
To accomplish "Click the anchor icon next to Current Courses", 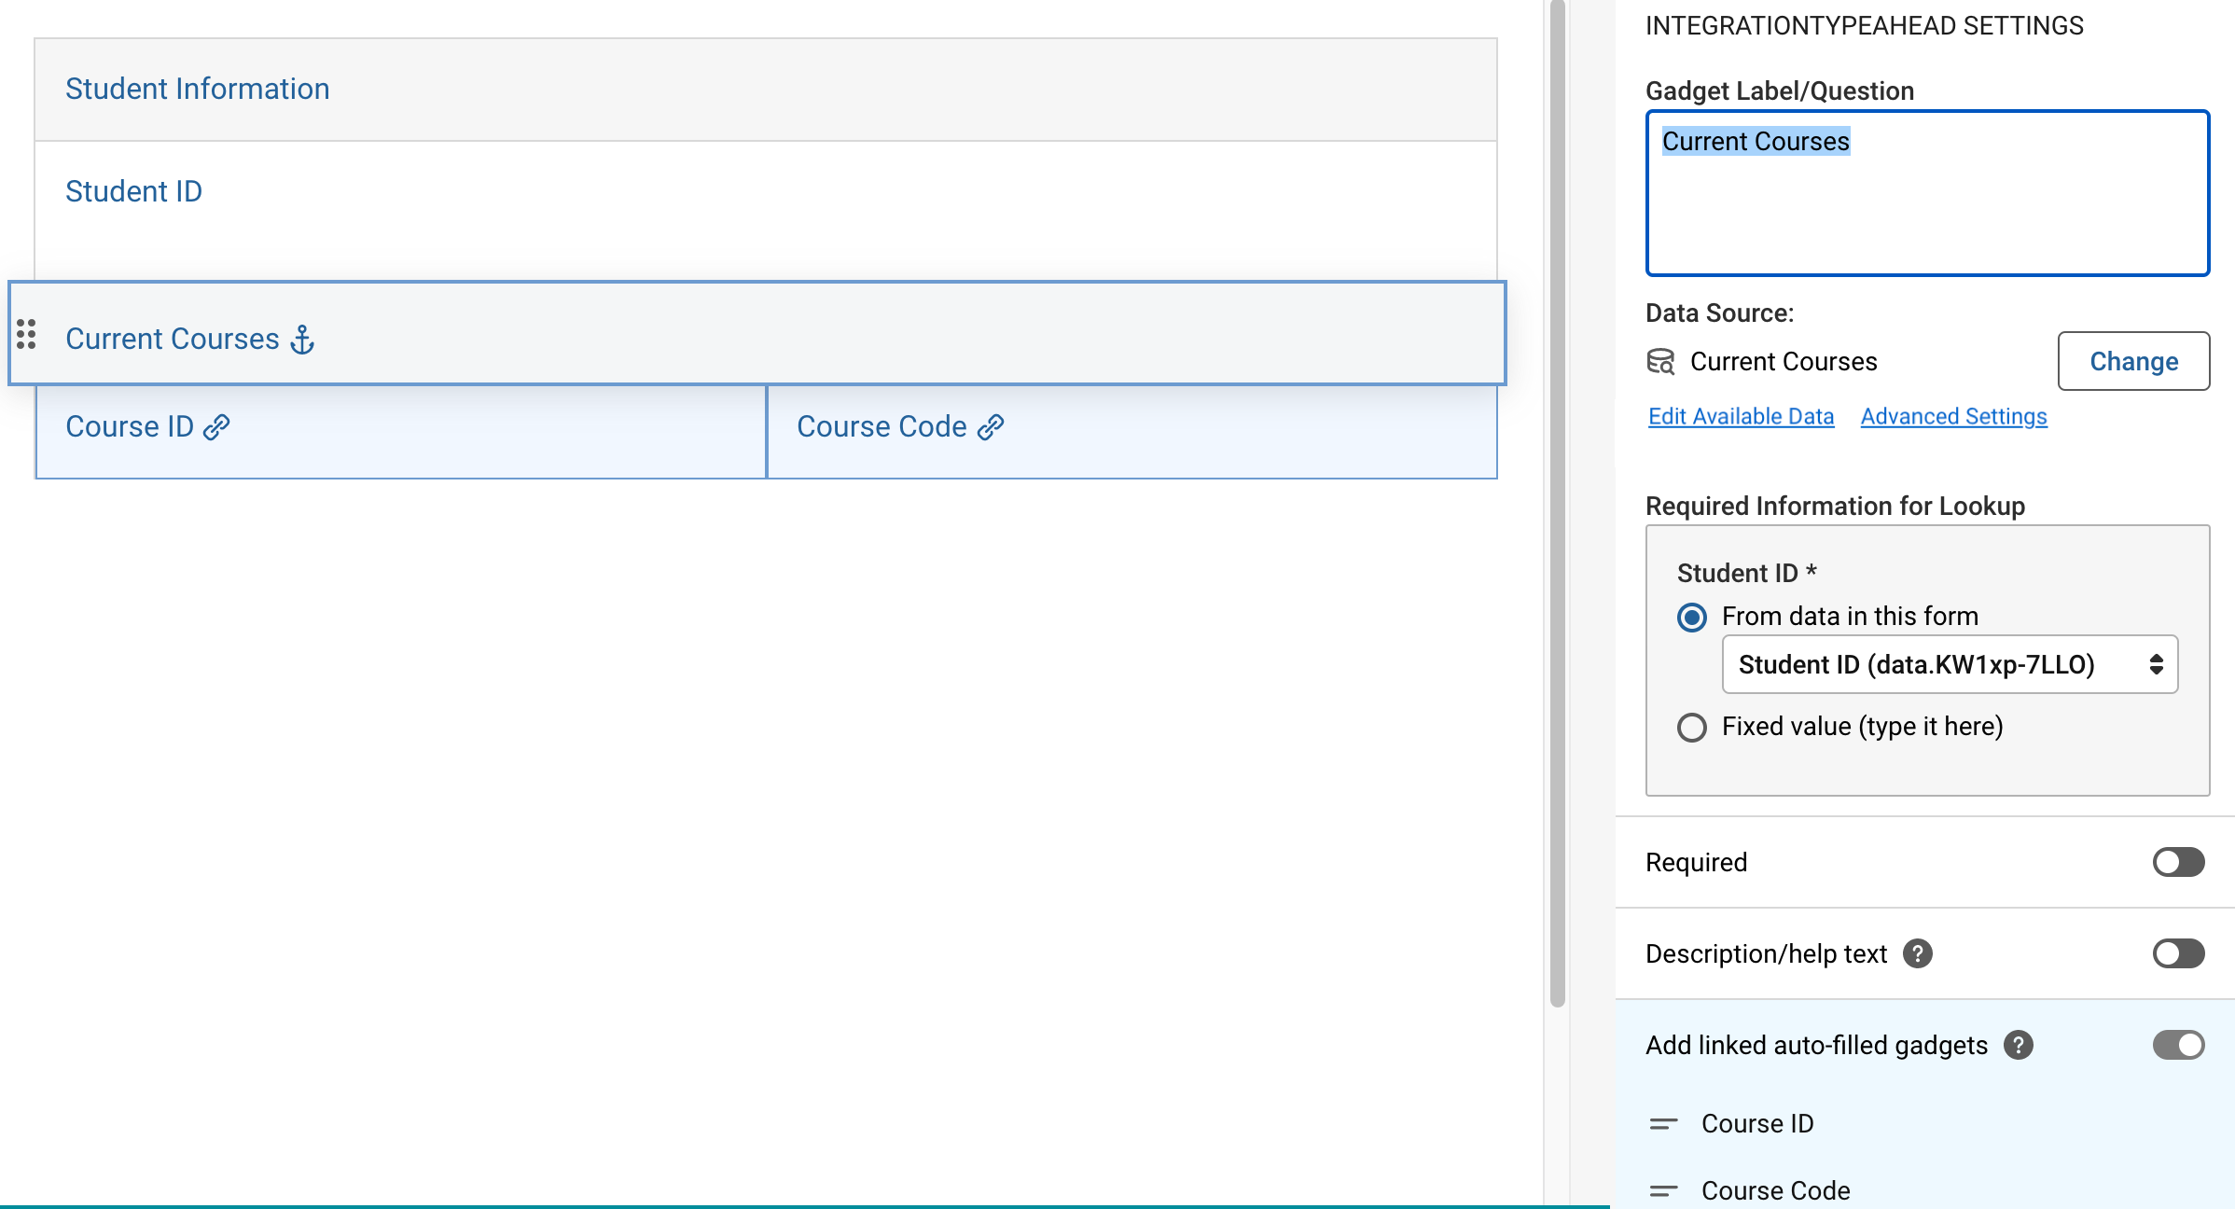I will pyautogui.click(x=302, y=340).
